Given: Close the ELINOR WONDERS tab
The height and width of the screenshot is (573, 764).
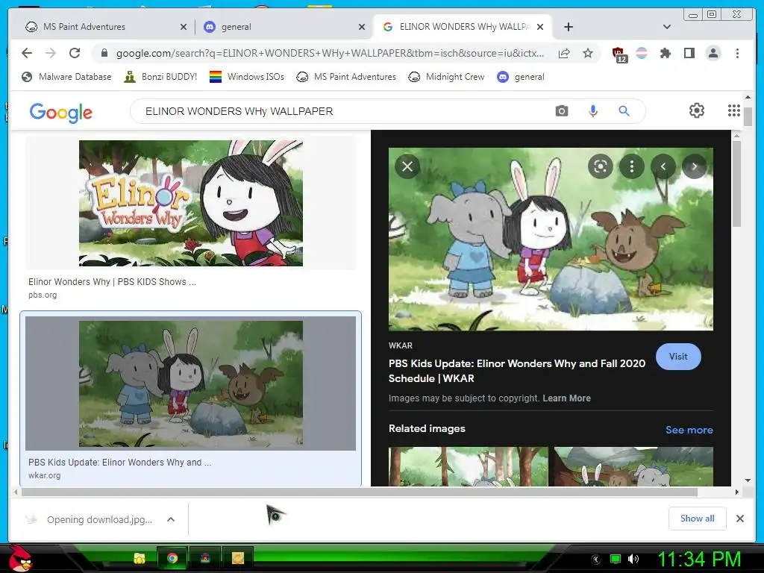Looking at the screenshot, I should (x=540, y=27).
